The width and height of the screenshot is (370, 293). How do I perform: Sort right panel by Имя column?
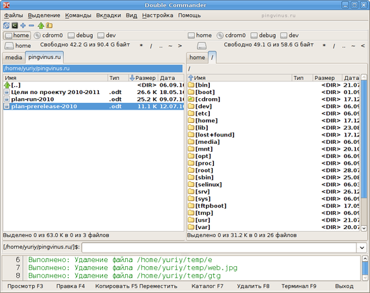[239, 78]
